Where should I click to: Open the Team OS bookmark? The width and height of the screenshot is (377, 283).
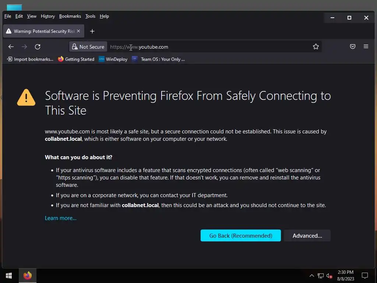click(x=159, y=59)
